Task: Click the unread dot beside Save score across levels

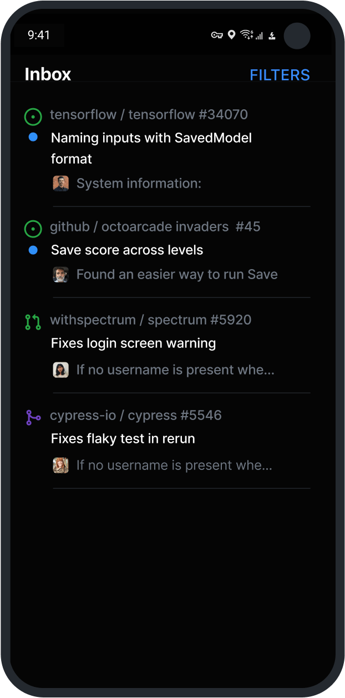Action: tap(33, 250)
